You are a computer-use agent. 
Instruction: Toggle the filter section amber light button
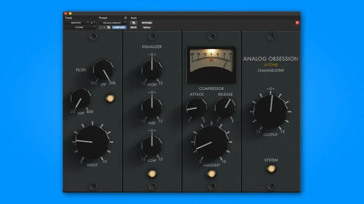110,98
